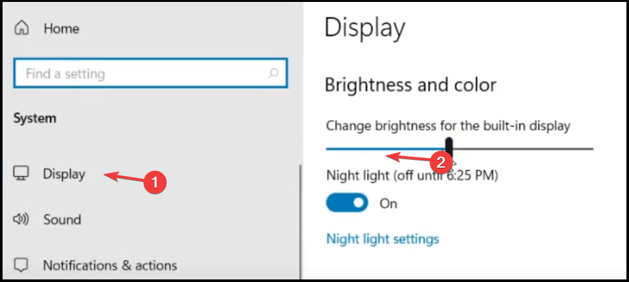629x282 pixels.
Task: Focus the Find a setting search box
Action: [150, 73]
